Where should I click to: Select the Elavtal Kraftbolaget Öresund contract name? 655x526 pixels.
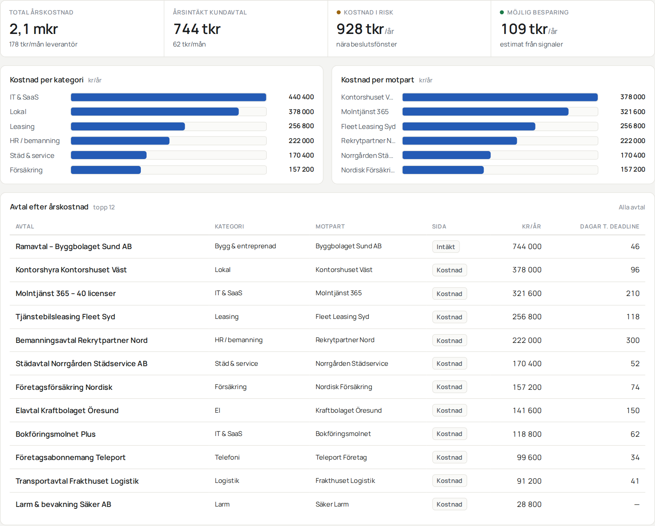pos(67,410)
